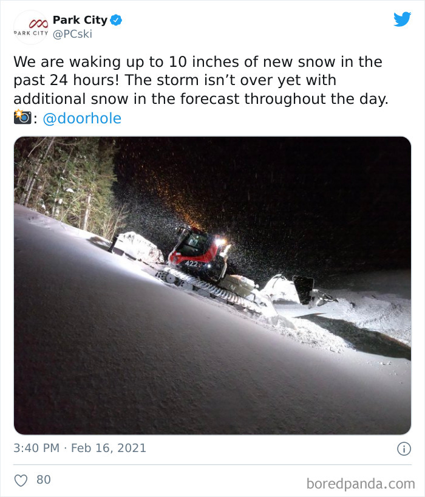Click the Park City display name
Screen dimensions: 425x497
pos(81,19)
